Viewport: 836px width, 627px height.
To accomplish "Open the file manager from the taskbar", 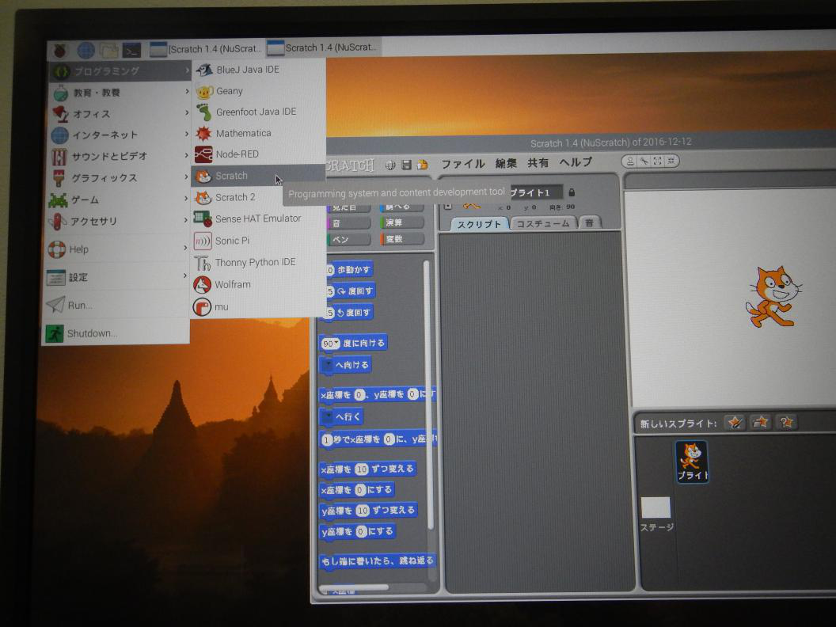I will (x=108, y=50).
